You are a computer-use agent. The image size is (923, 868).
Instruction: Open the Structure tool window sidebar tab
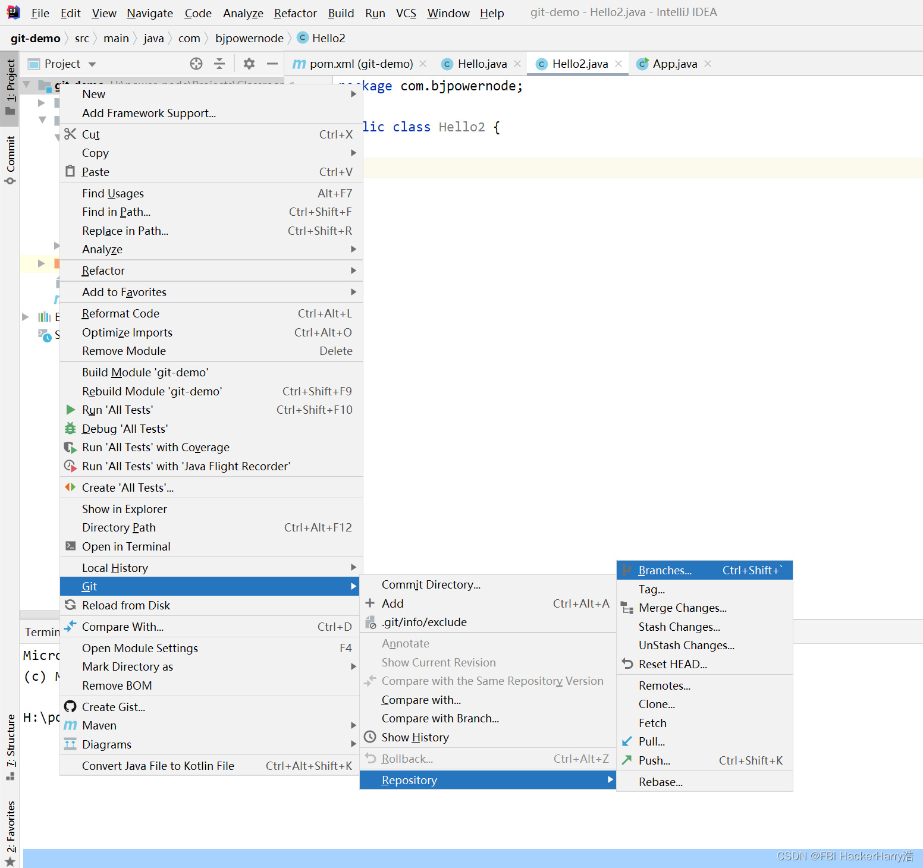[x=10, y=747]
